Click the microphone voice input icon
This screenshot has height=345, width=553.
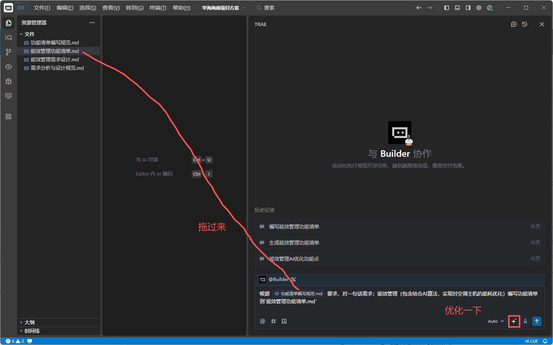click(525, 321)
